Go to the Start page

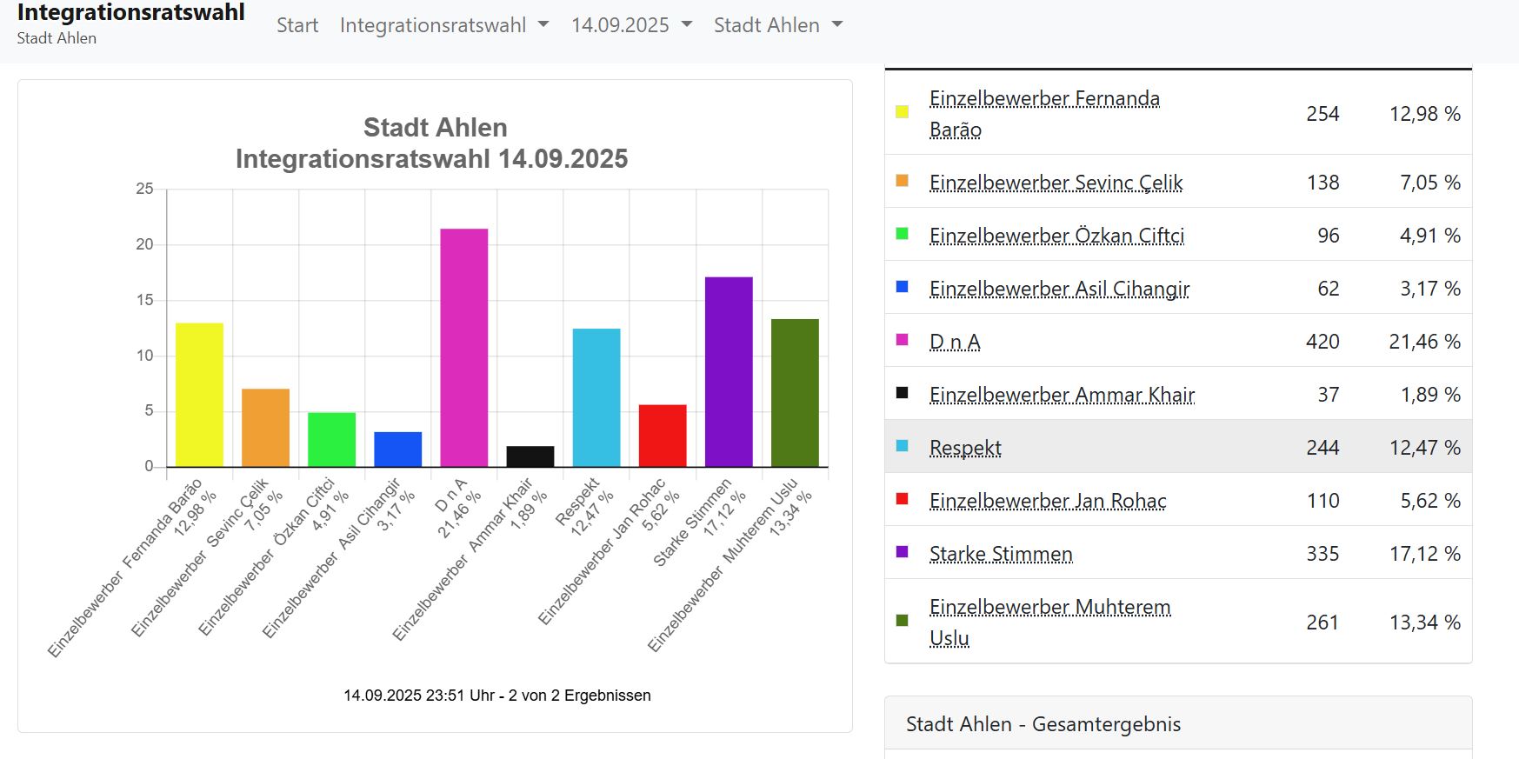297,25
